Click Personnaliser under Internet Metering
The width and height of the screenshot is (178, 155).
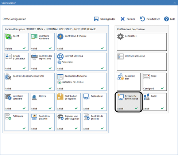click(x=67, y=62)
